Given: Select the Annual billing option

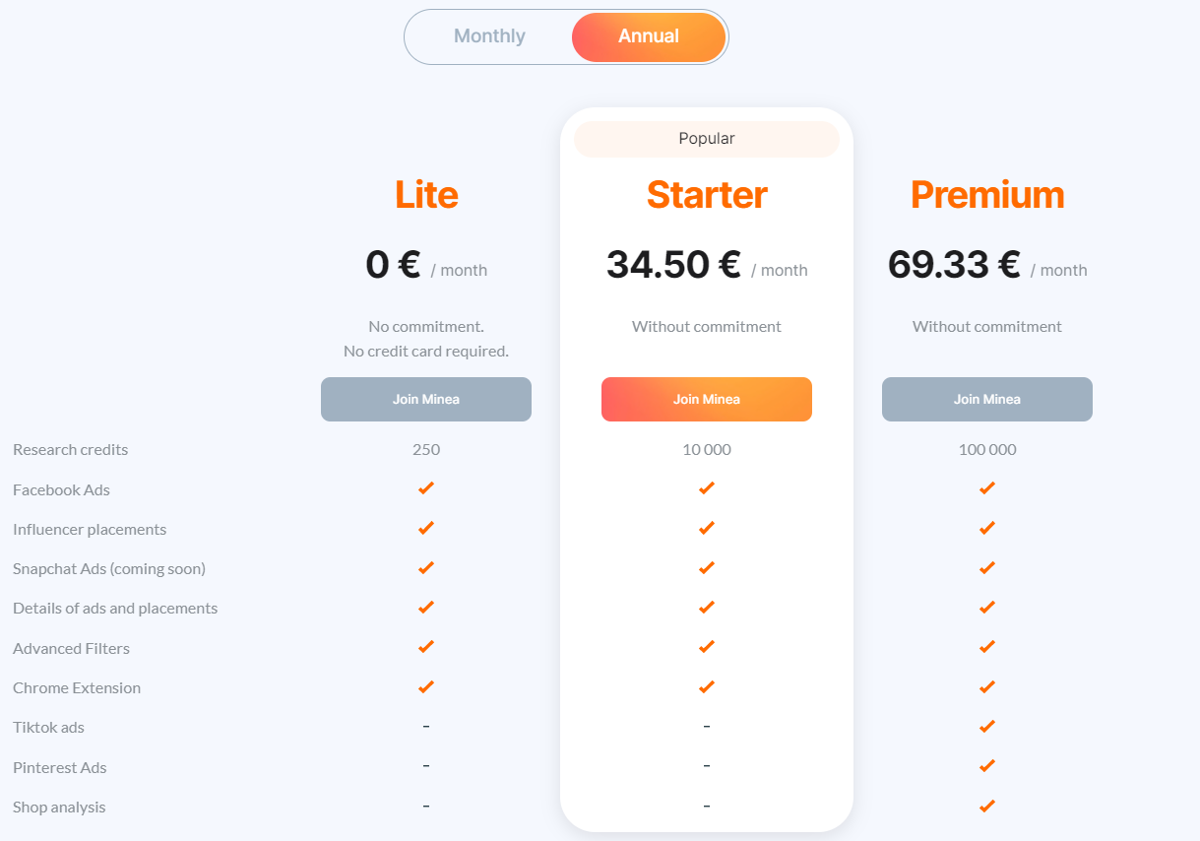Looking at the screenshot, I should click(x=649, y=37).
